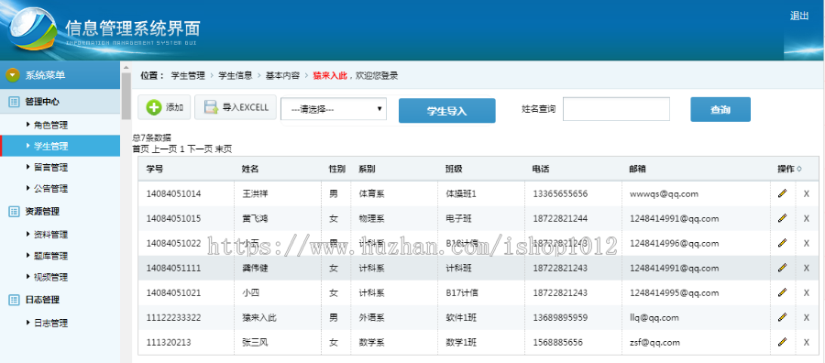The height and width of the screenshot is (363, 825).
Task: Go to 首页 in pagination
Action: pos(140,148)
